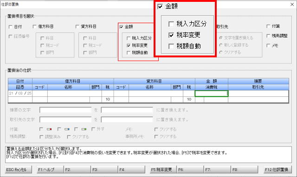Enable the 日付 replacement checkbox

[x=11, y=27]
